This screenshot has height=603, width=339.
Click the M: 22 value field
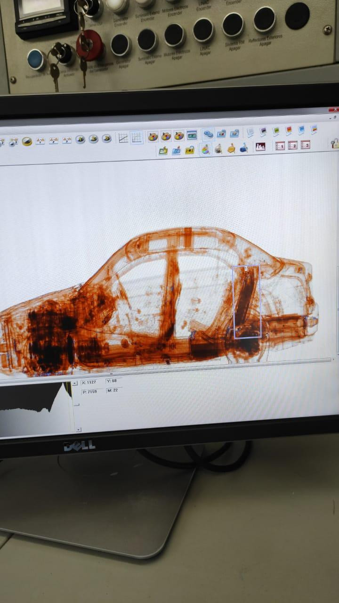(x=113, y=390)
